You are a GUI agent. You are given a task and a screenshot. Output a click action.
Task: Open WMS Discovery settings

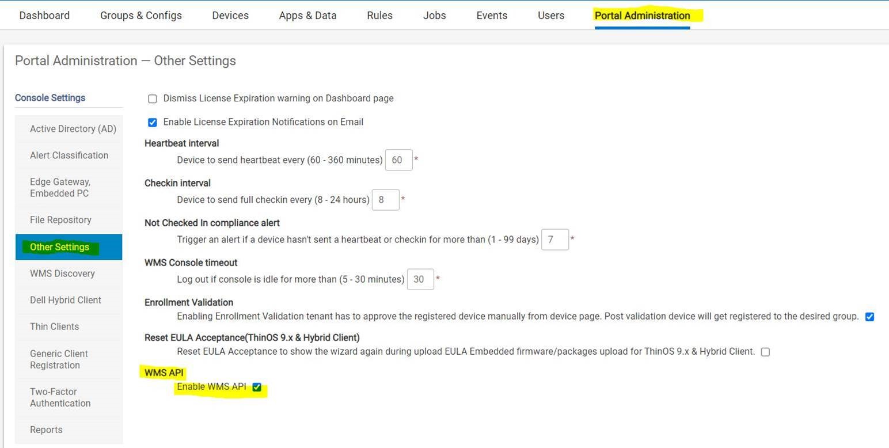coord(63,273)
